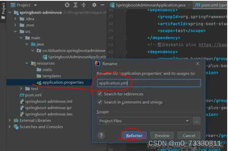The image size is (228, 151).
Task: Open the Project tool window sidebar tab
Action: (x=3, y=11)
